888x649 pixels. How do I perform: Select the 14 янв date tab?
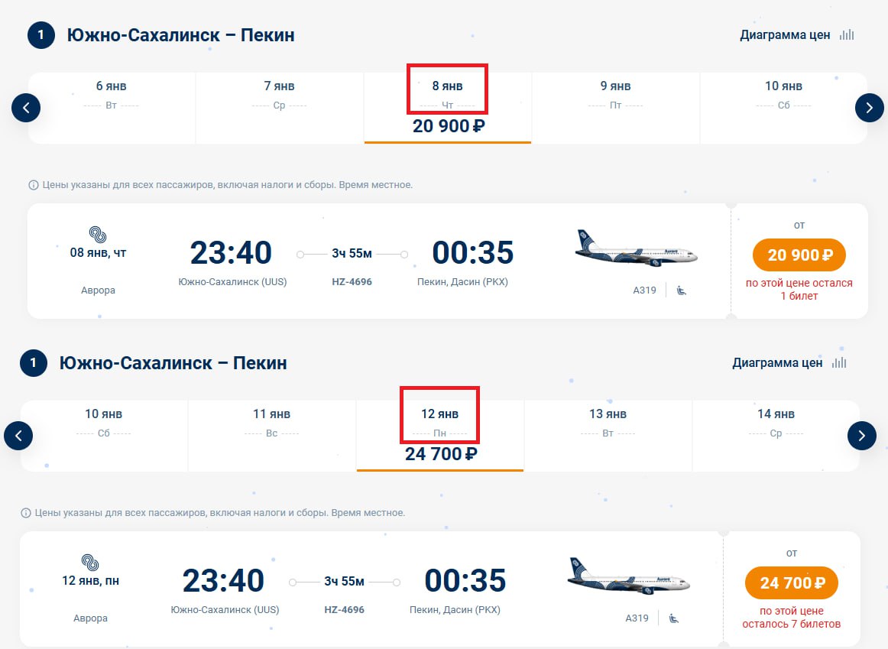click(775, 423)
